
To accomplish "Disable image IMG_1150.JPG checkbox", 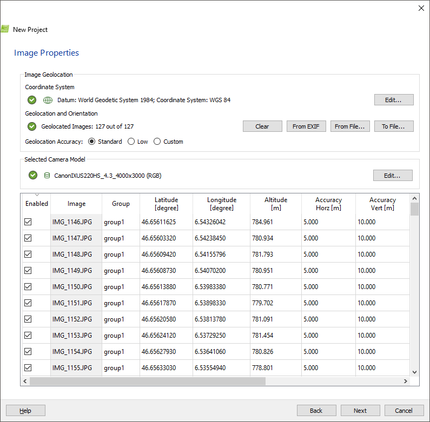I will click(28, 287).
